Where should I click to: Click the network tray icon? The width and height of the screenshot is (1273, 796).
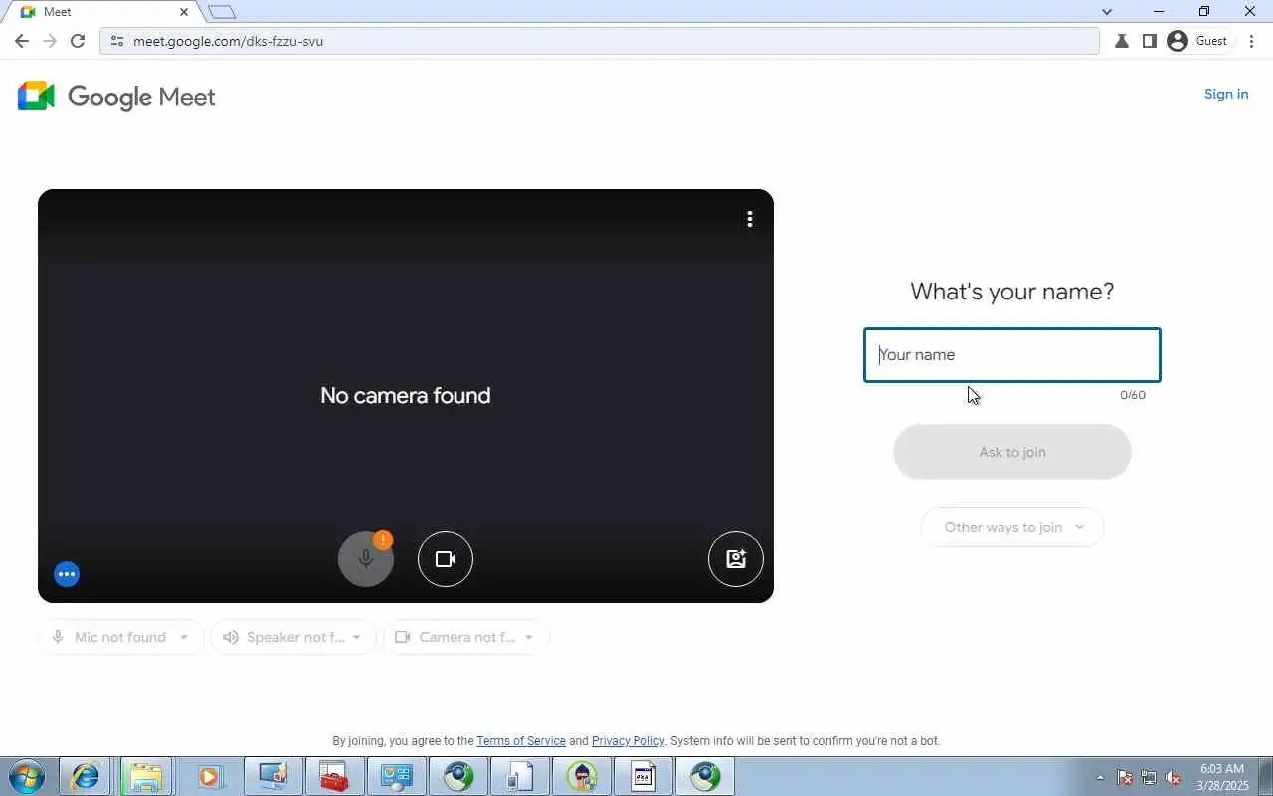1149,777
